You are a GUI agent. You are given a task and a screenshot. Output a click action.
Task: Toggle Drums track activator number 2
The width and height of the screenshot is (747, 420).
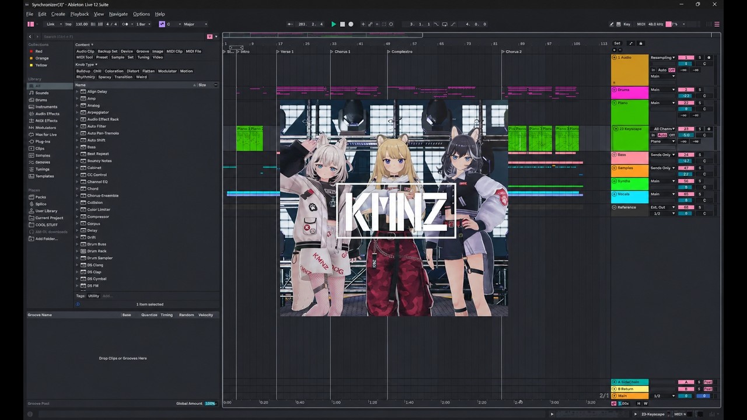click(x=686, y=90)
